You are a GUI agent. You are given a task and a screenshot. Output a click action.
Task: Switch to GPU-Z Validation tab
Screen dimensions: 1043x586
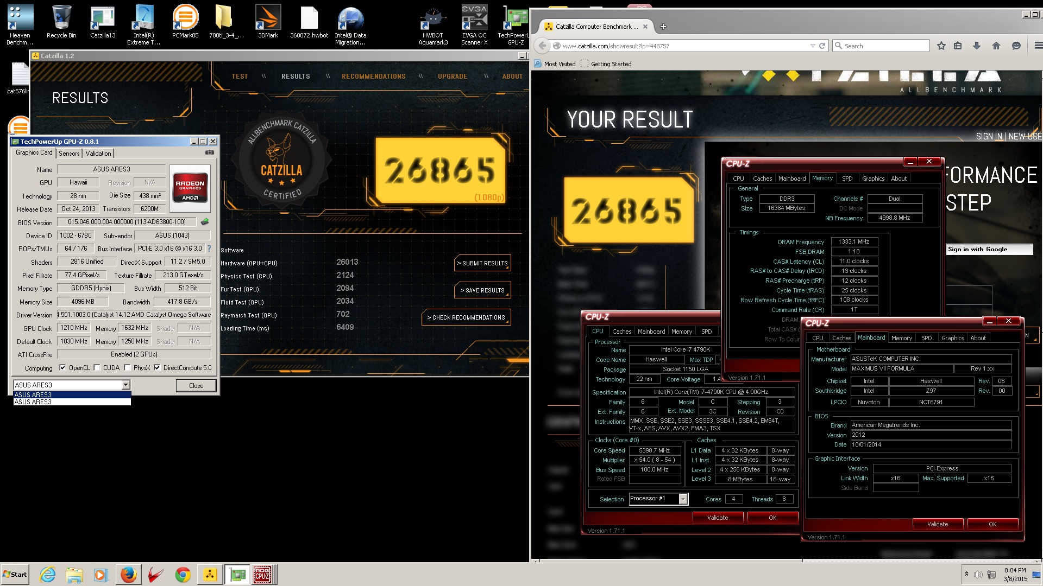98,154
